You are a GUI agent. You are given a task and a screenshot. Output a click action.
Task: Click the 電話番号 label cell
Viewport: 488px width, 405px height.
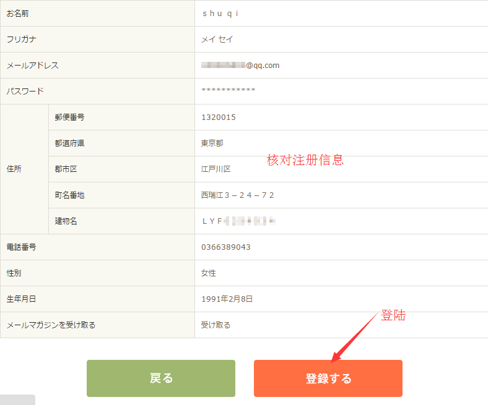pyautogui.click(x=21, y=247)
